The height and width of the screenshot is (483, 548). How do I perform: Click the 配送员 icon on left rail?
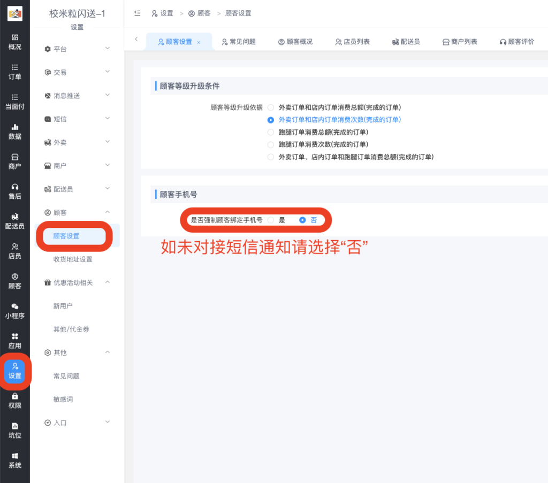(x=14, y=220)
